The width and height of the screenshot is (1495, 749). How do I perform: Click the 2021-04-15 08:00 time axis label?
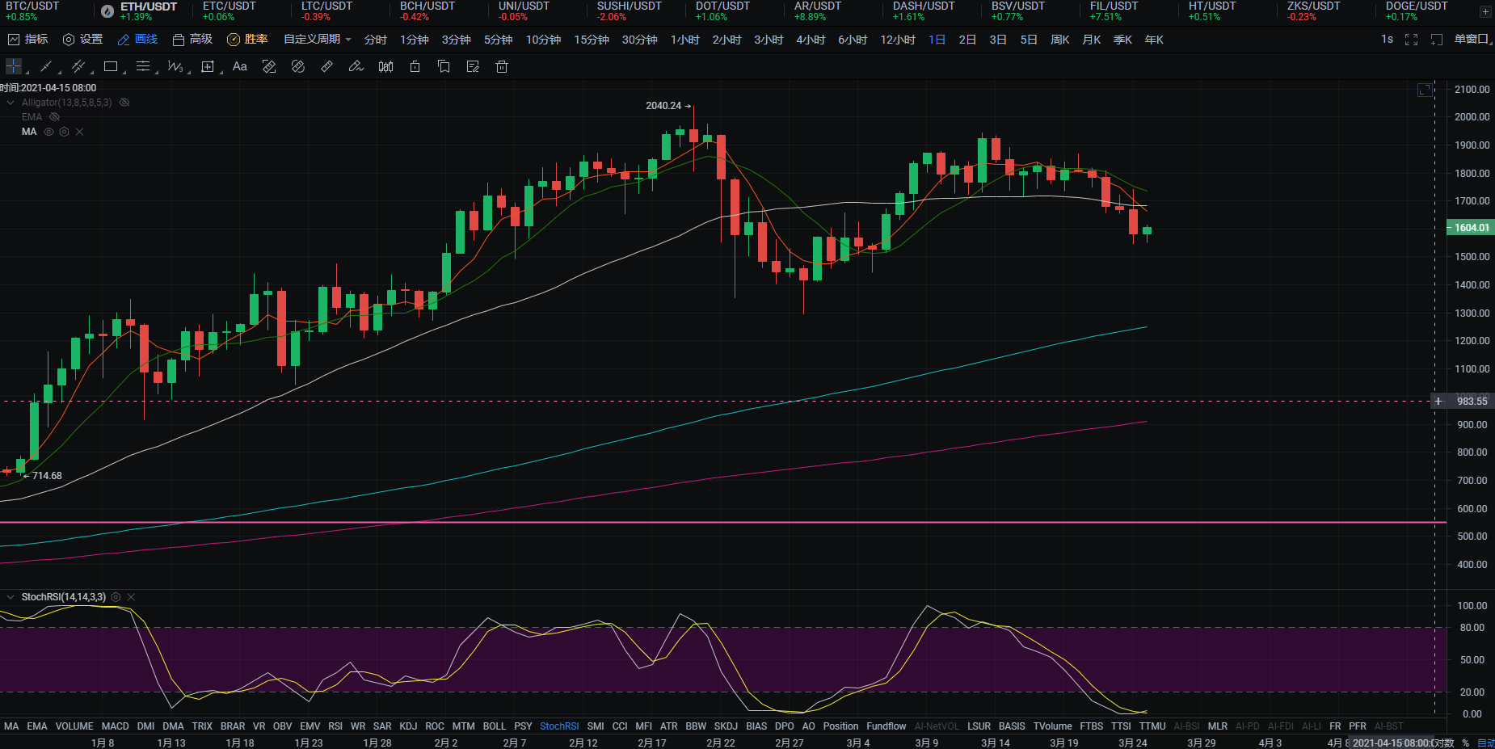(x=1390, y=743)
